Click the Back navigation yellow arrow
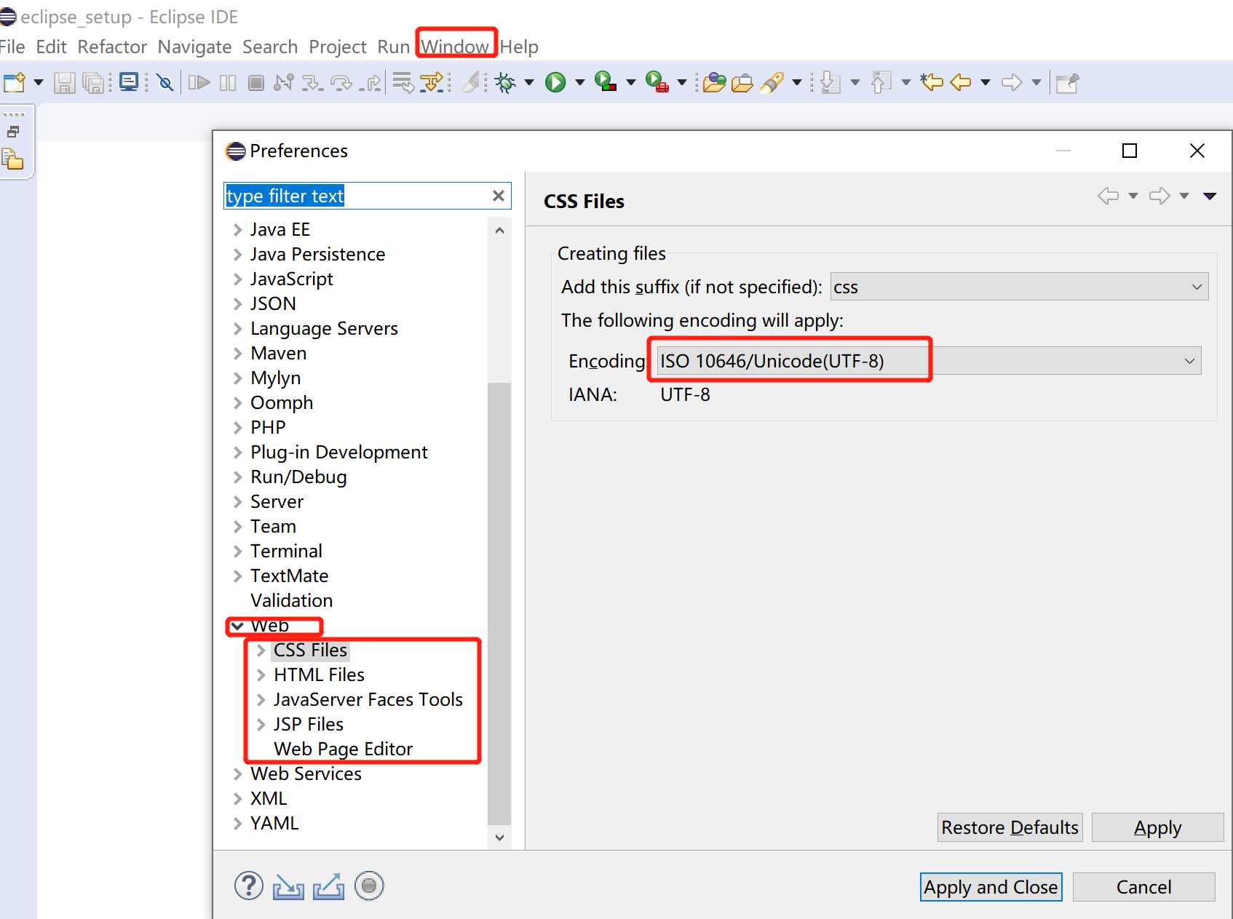 tap(961, 82)
